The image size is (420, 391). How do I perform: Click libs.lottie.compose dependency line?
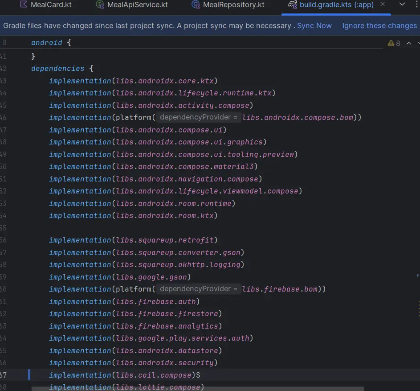click(126, 387)
